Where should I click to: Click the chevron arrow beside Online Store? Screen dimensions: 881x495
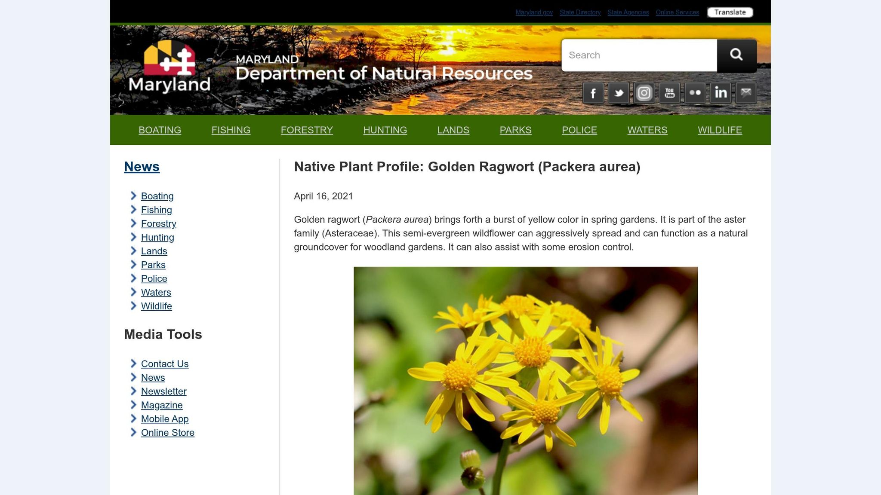pyautogui.click(x=133, y=432)
